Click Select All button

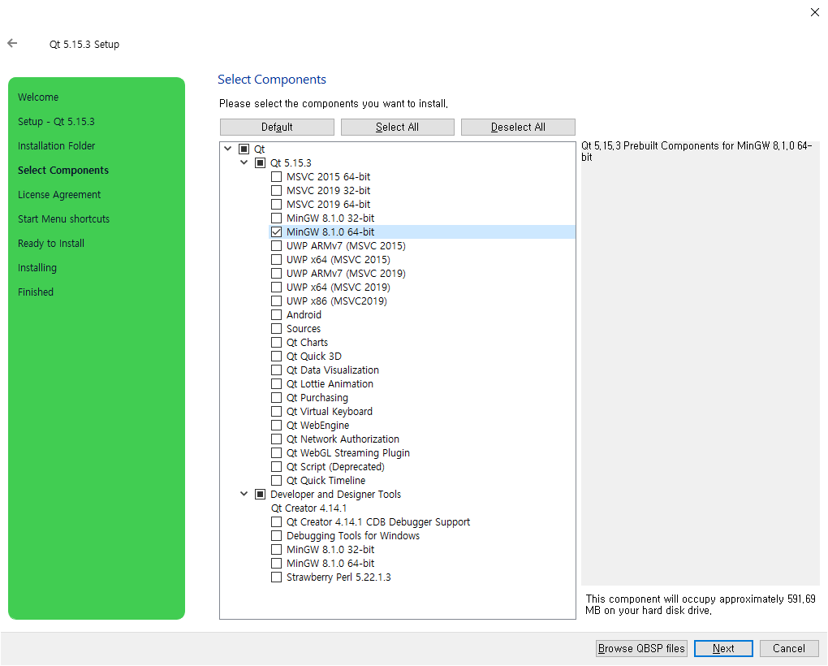(x=398, y=127)
